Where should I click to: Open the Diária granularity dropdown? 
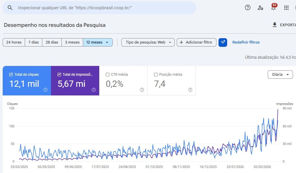coord(280,75)
